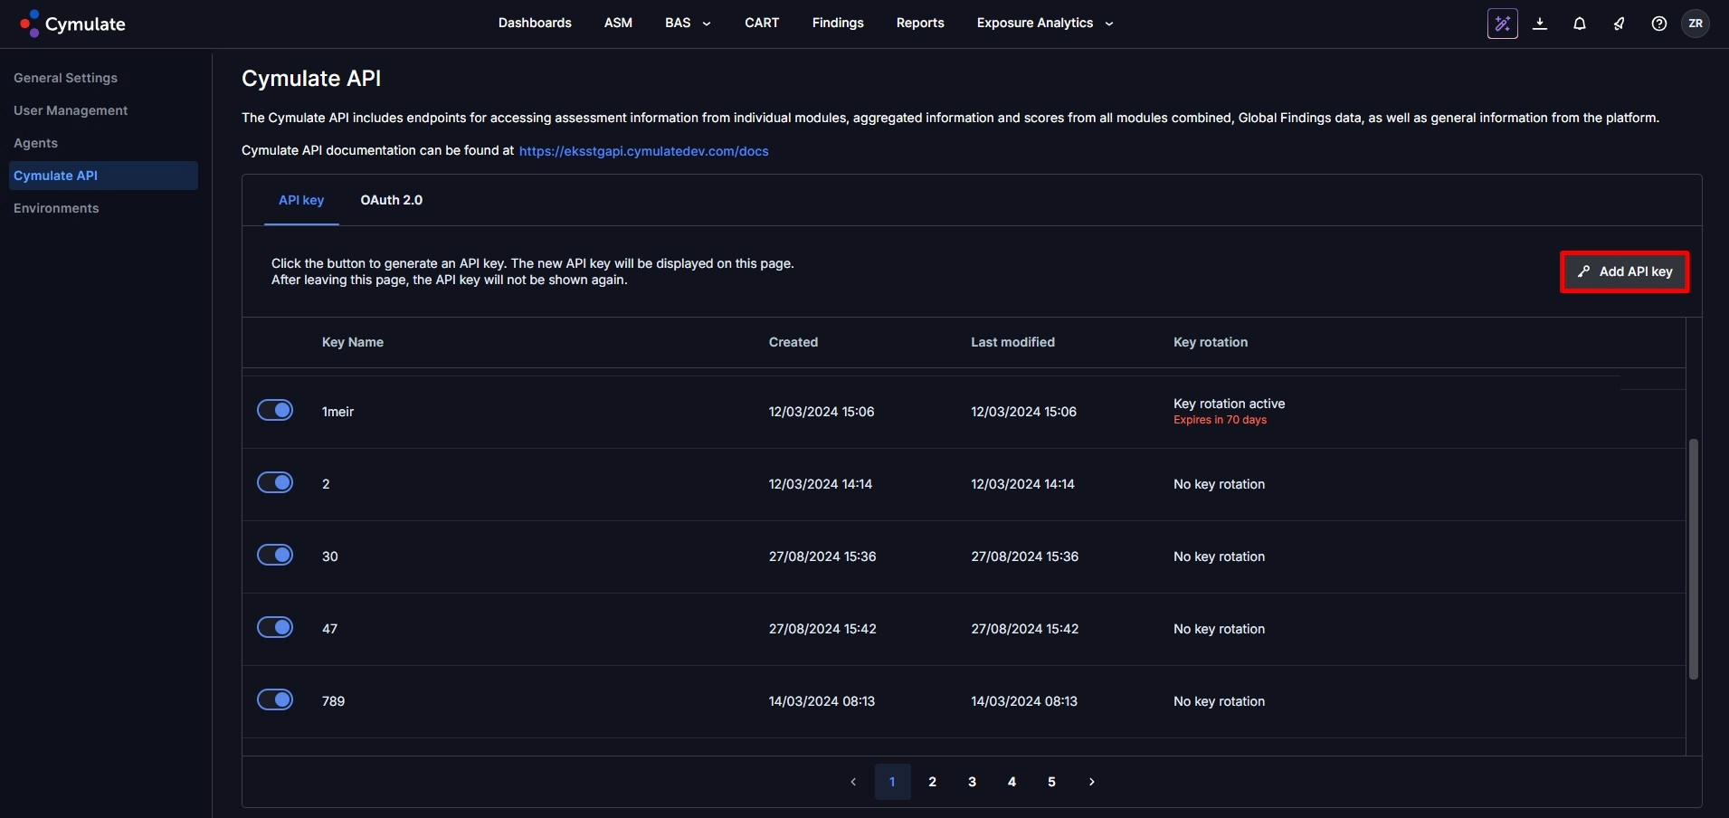This screenshot has width=1729, height=818.
Task: Open the notifications bell
Action: [x=1580, y=24]
